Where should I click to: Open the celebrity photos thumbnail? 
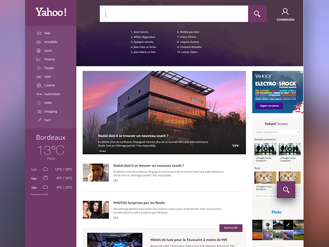pyautogui.click(x=96, y=210)
